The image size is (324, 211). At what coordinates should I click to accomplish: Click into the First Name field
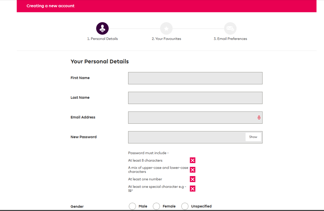click(195, 78)
